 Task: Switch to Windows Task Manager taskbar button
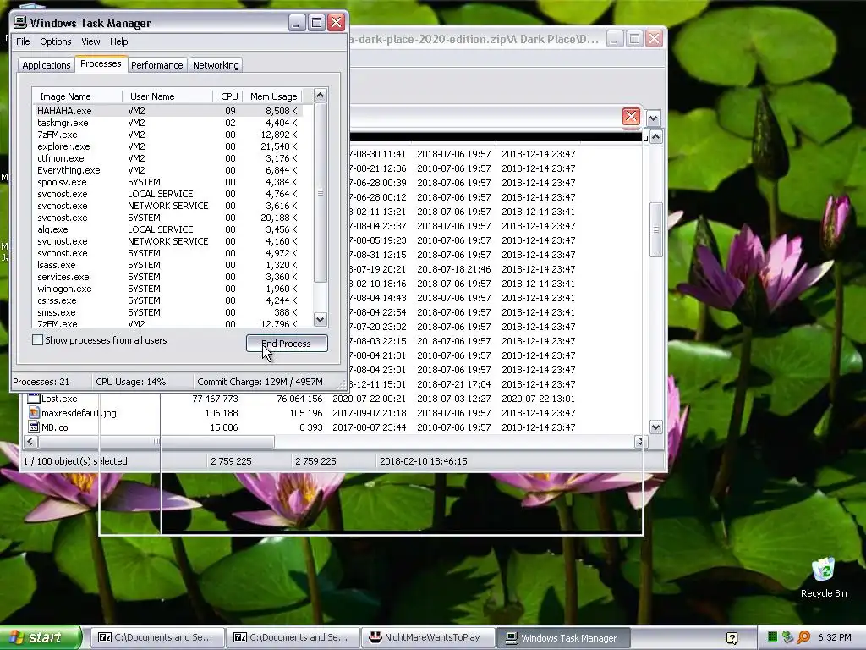pos(562,637)
